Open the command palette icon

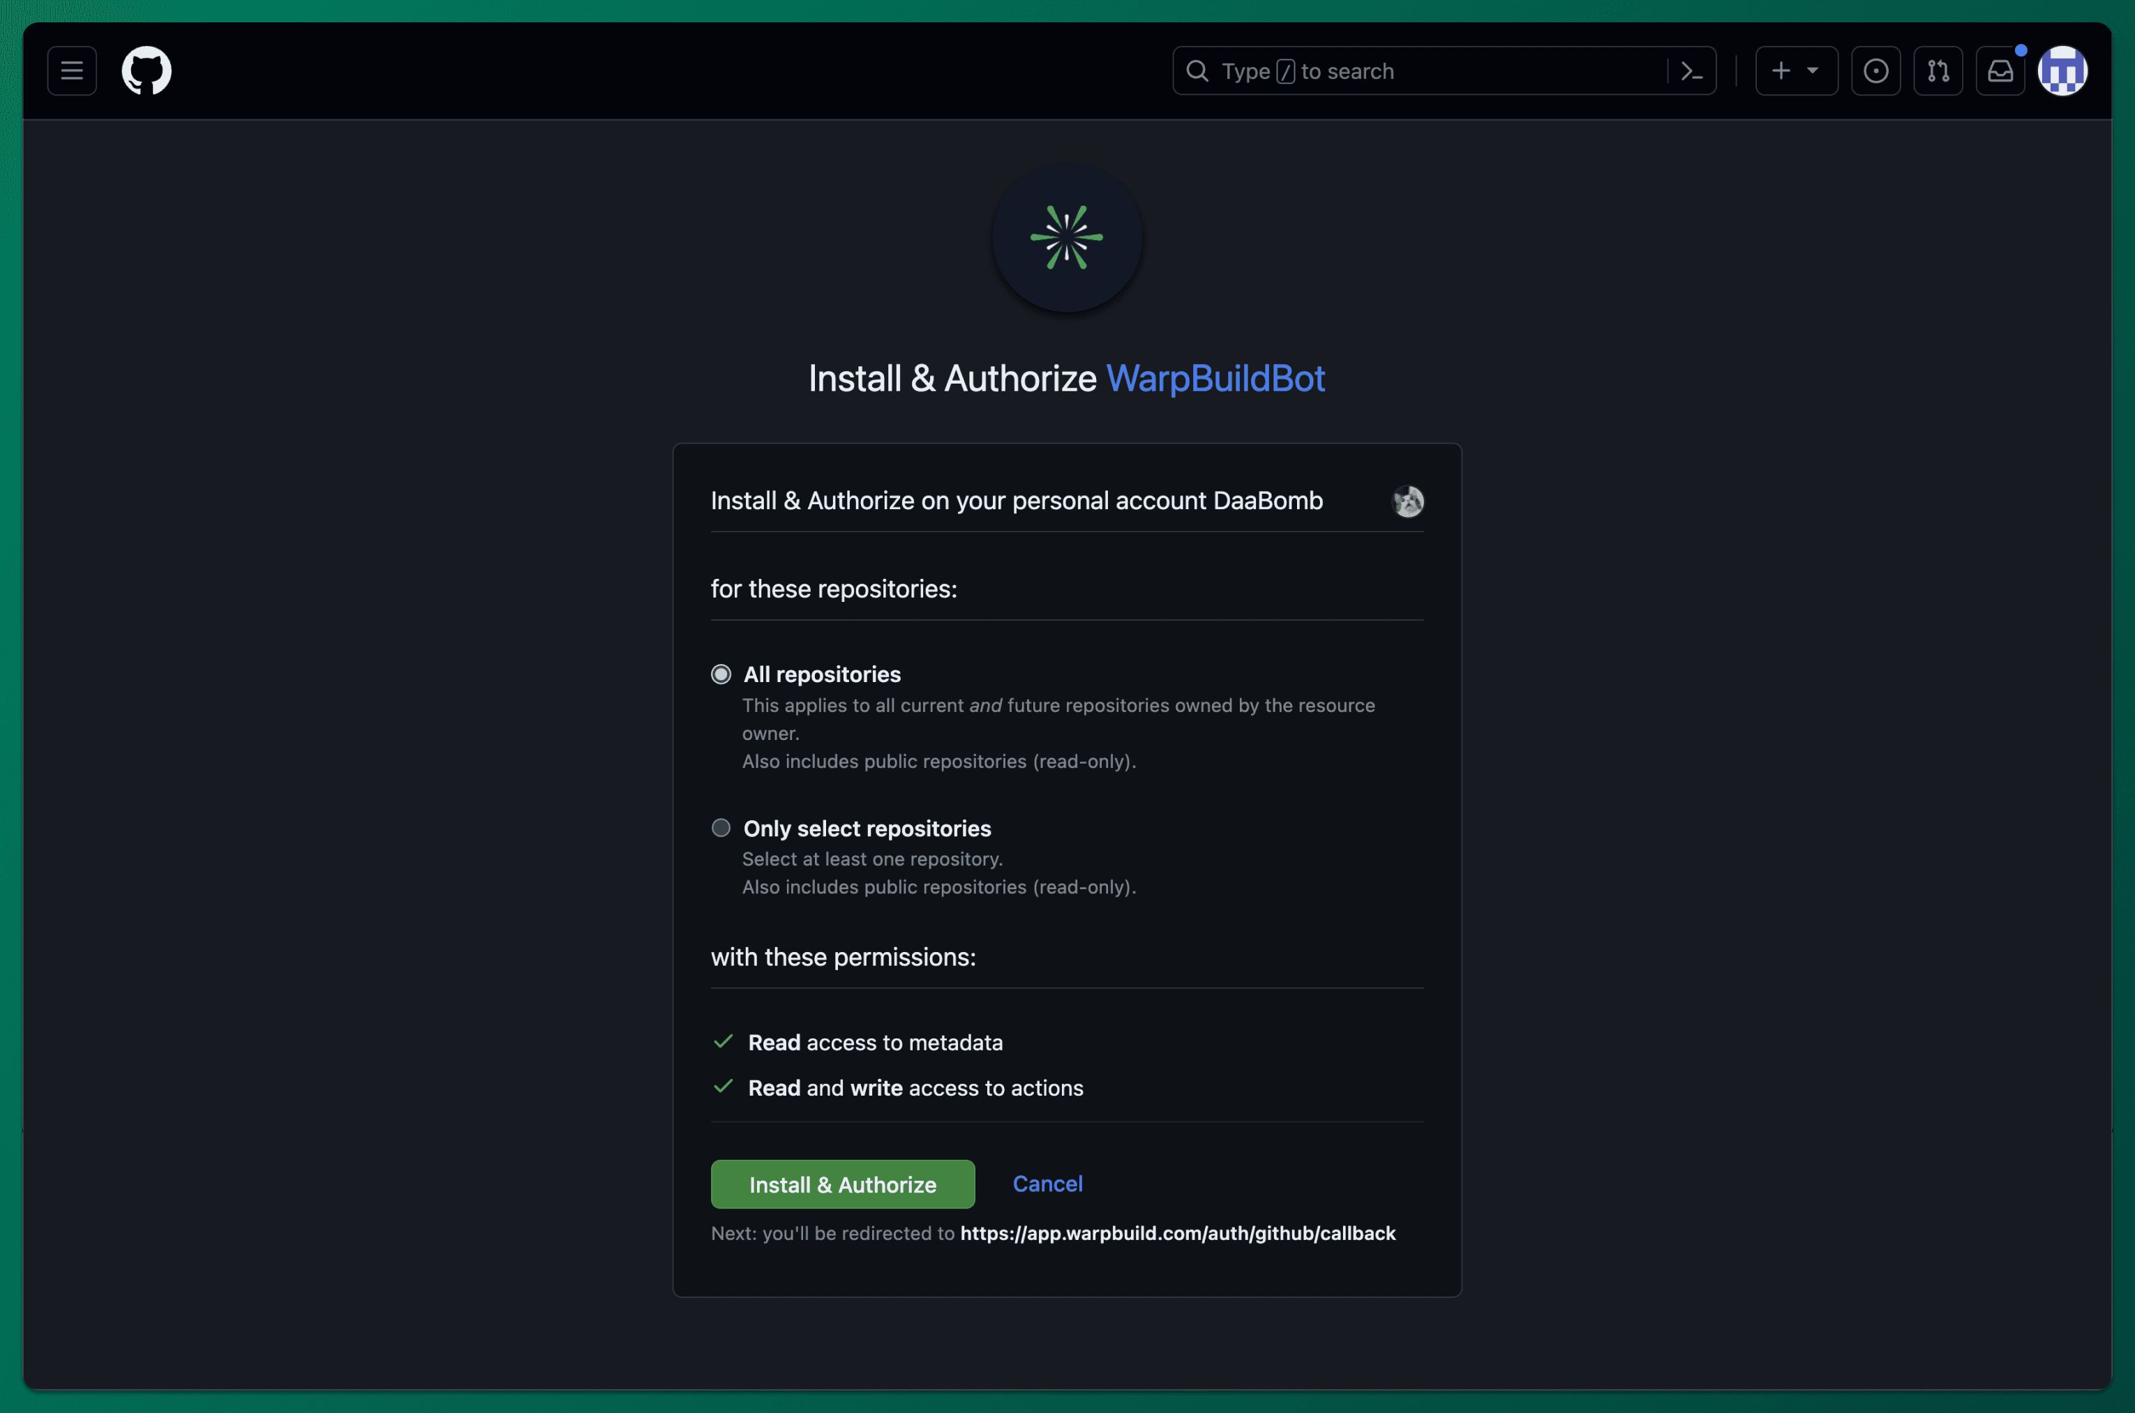point(1691,70)
